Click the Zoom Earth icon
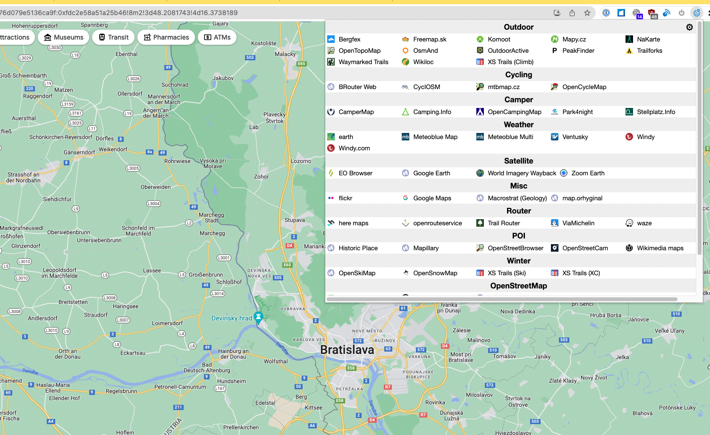 tap(564, 173)
